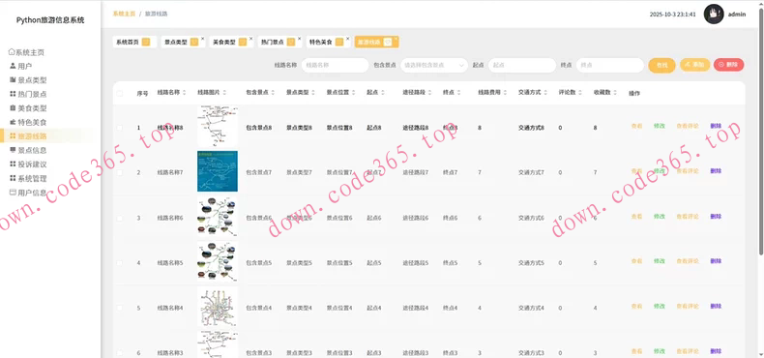764x358 pixels.
Task: Click 查看评论 for row 线路名称6
Action: (x=688, y=217)
